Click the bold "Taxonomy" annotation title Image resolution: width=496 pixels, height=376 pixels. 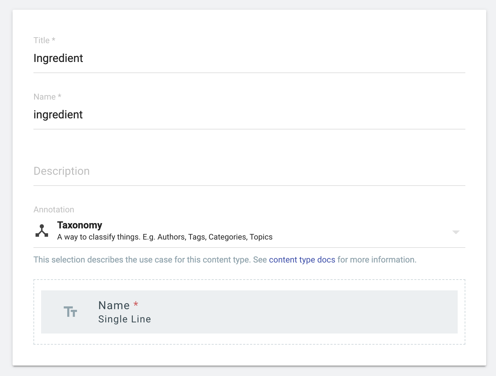(x=80, y=225)
